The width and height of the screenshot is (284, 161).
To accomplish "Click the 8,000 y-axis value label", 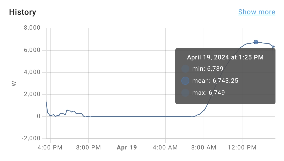I will coord(32,28).
